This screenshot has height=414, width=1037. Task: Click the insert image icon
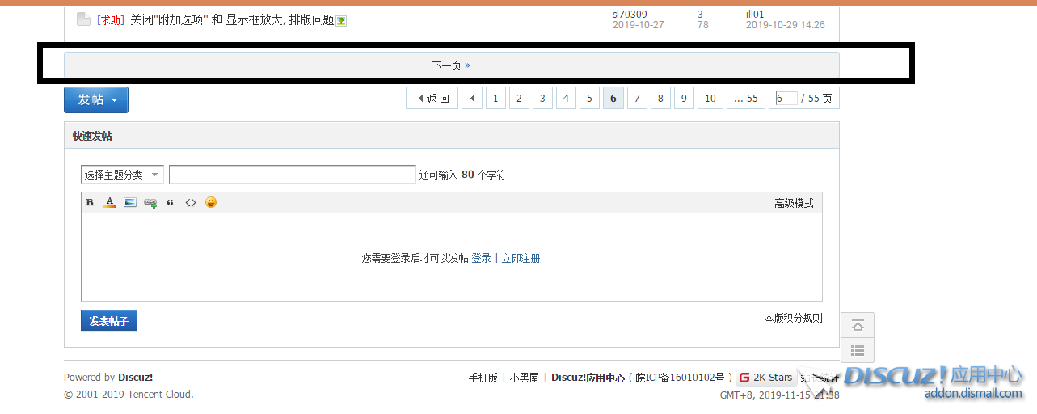130,203
